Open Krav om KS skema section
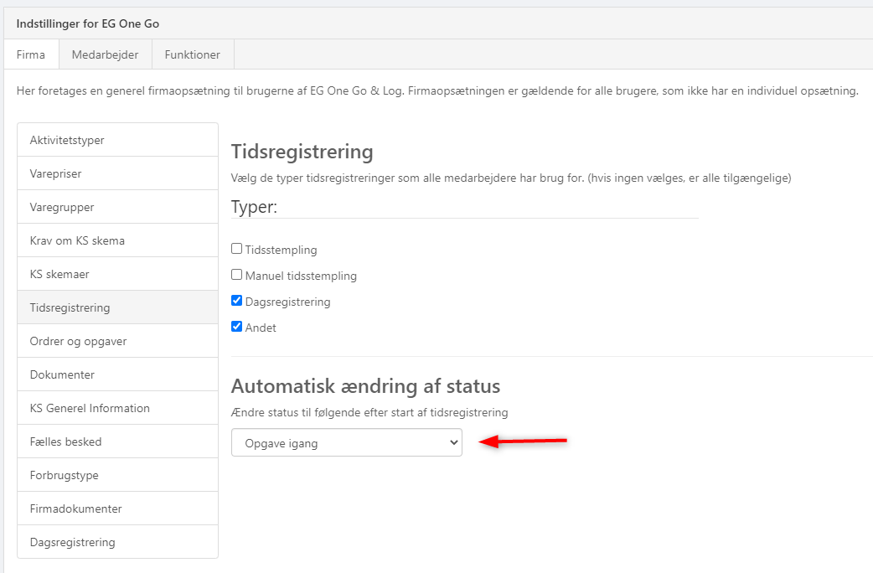 pos(117,240)
